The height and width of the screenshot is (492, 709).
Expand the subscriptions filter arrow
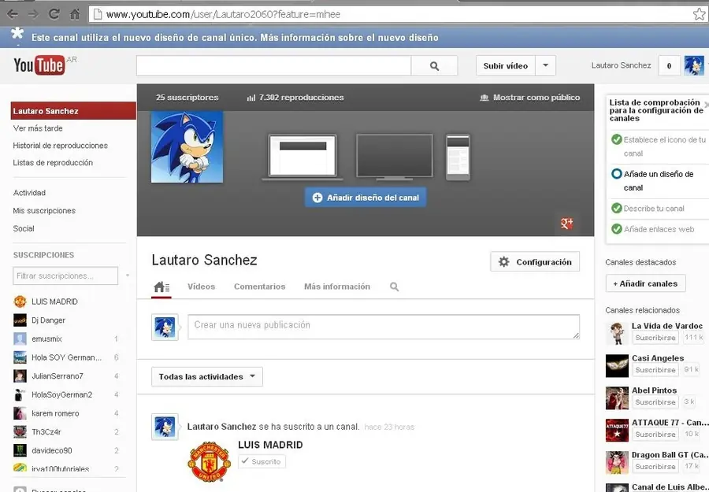pos(128,276)
